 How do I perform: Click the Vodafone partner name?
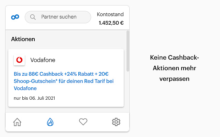pos(43,60)
